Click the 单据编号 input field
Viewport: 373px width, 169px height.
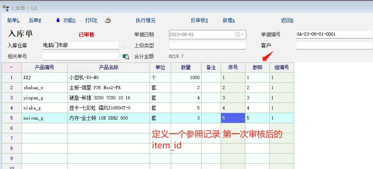pyautogui.click(x=334, y=34)
